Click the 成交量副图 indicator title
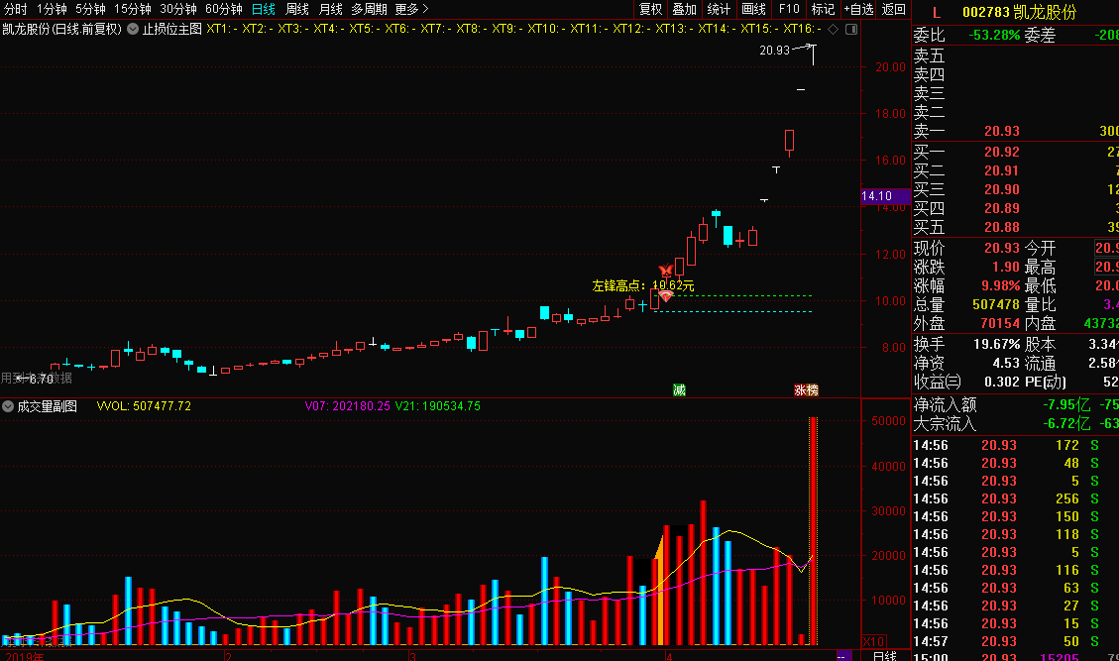The height and width of the screenshot is (661, 1119). coord(48,406)
